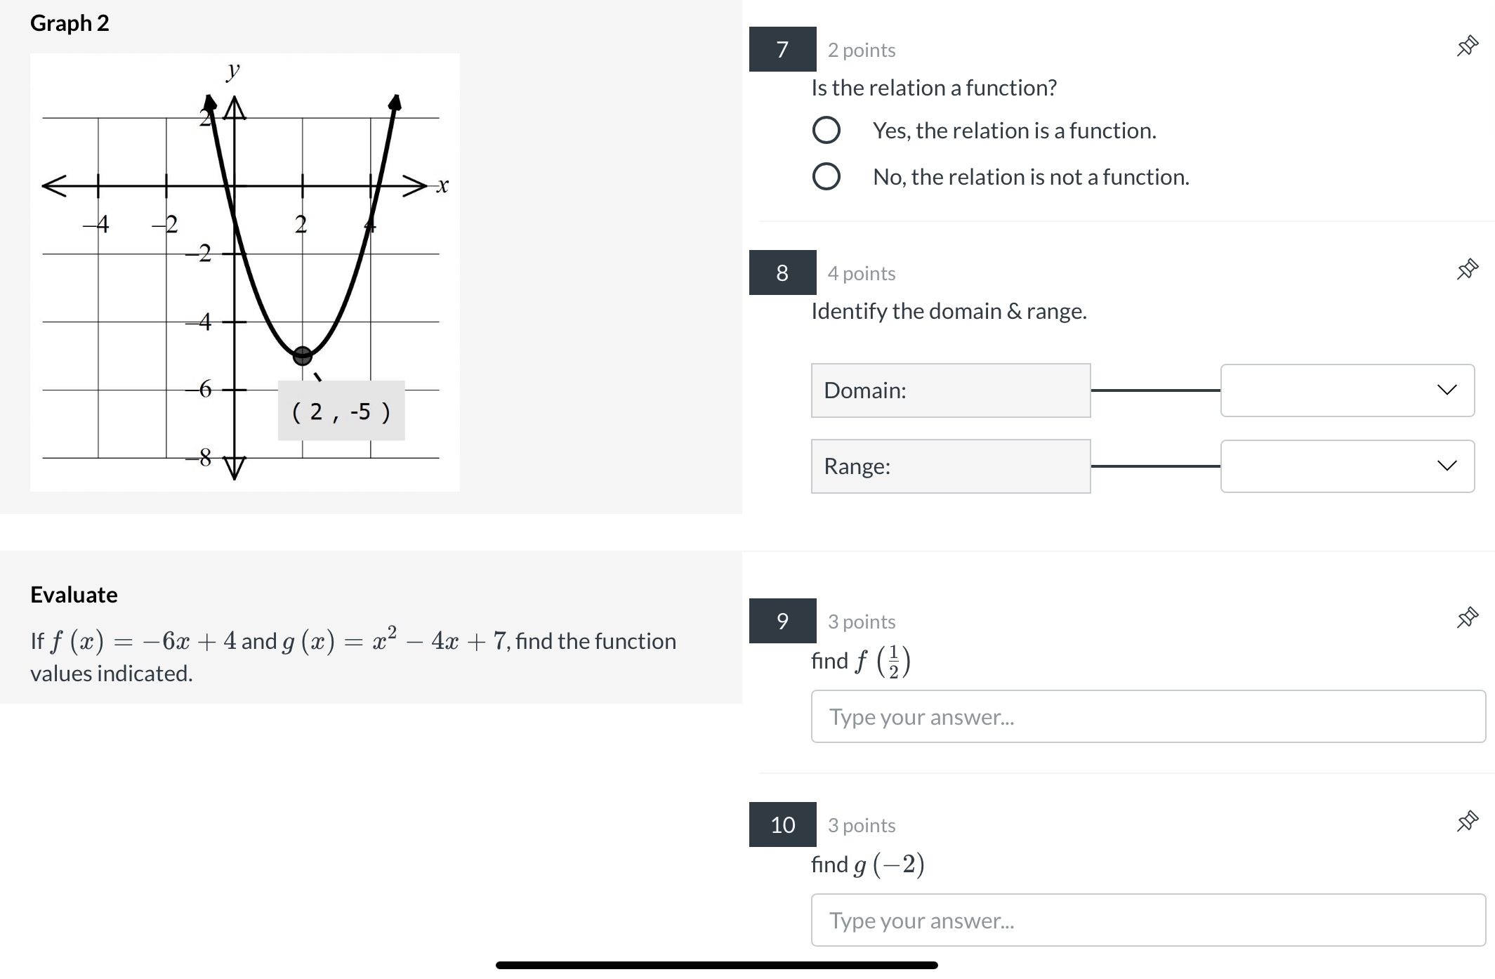Screen dimensions: 1495x979
Task: Select the question 7 number badge
Action: click(782, 49)
